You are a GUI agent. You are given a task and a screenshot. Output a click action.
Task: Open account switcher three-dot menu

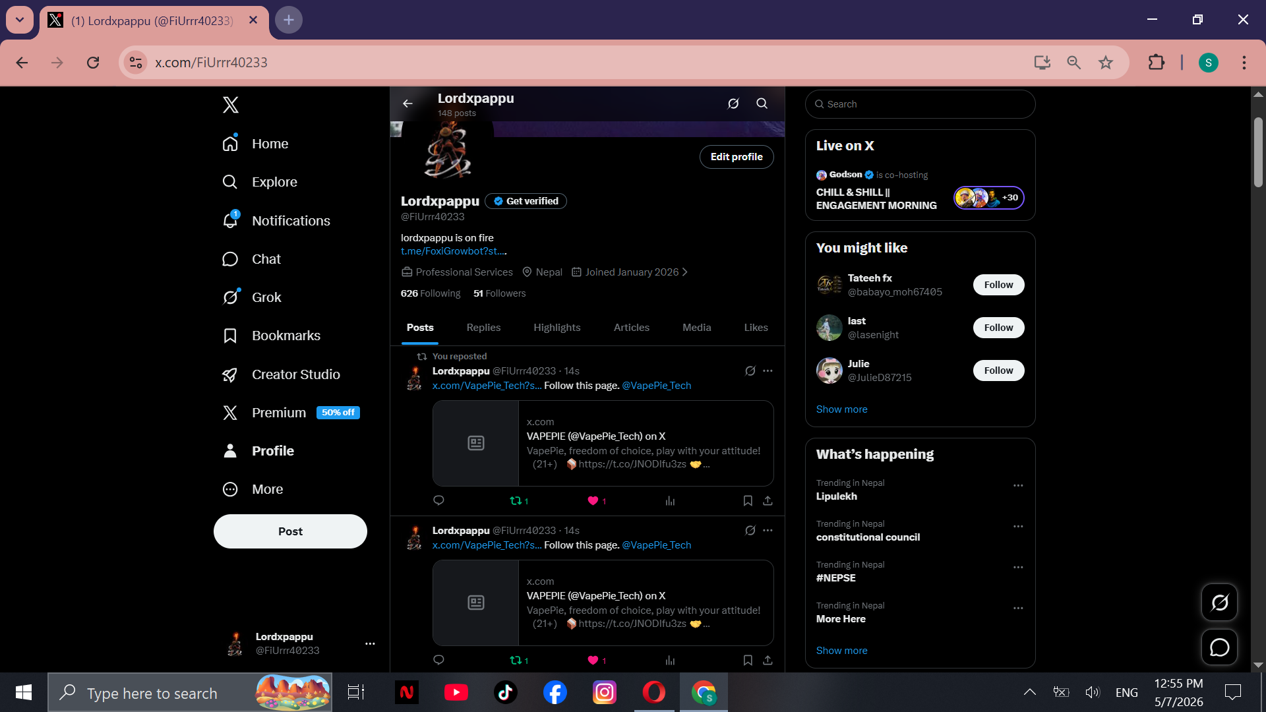[370, 643]
